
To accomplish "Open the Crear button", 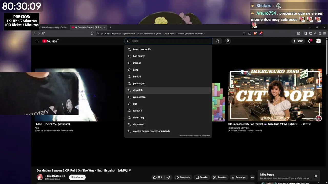I will coord(298,41).
